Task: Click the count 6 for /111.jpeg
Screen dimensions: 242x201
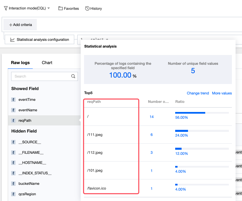Action: pos(152,135)
